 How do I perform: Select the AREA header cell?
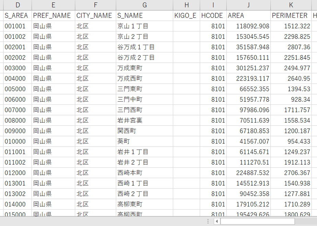(x=248, y=15)
